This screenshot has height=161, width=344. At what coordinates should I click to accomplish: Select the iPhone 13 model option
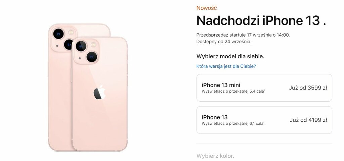pos(264,120)
